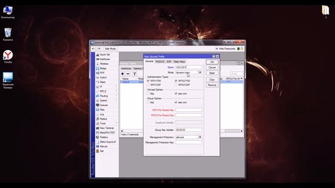This screenshot has width=335, height=188.
Task: Enable tkip under Unicast Ciphers
Action: pyautogui.click(x=148, y=93)
